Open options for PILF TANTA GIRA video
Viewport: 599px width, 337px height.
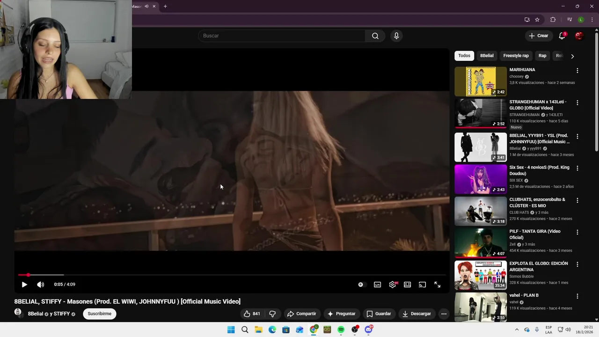[577, 232]
